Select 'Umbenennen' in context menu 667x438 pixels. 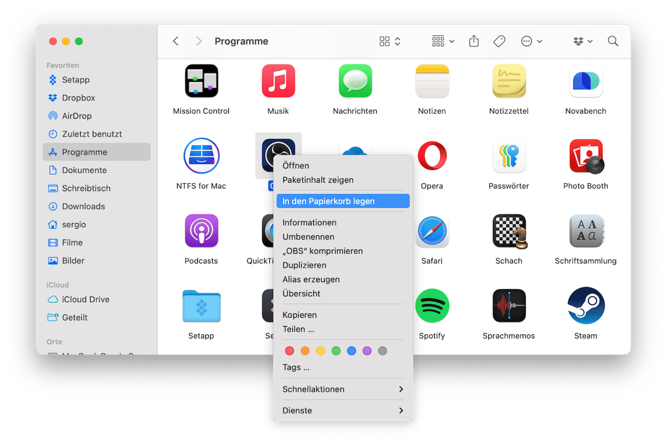308,237
